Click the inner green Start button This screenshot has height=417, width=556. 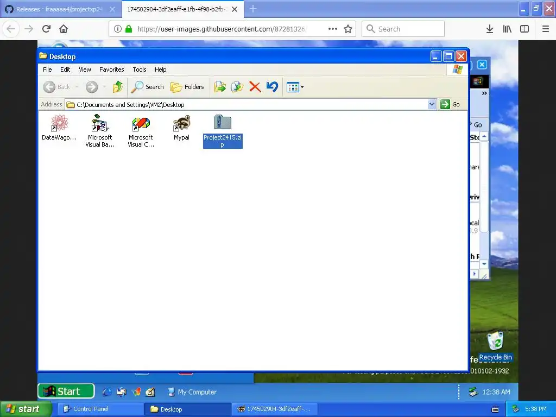coord(66,391)
